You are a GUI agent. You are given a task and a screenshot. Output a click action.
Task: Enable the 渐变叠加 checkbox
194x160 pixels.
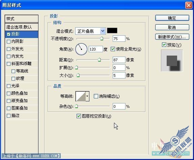pos(8,101)
